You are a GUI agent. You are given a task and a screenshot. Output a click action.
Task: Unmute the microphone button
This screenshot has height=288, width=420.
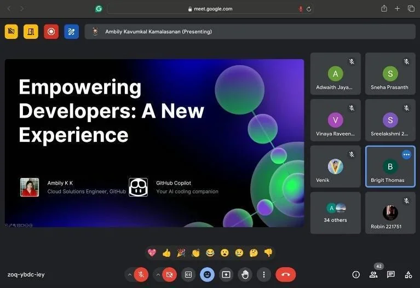(141, 275)
